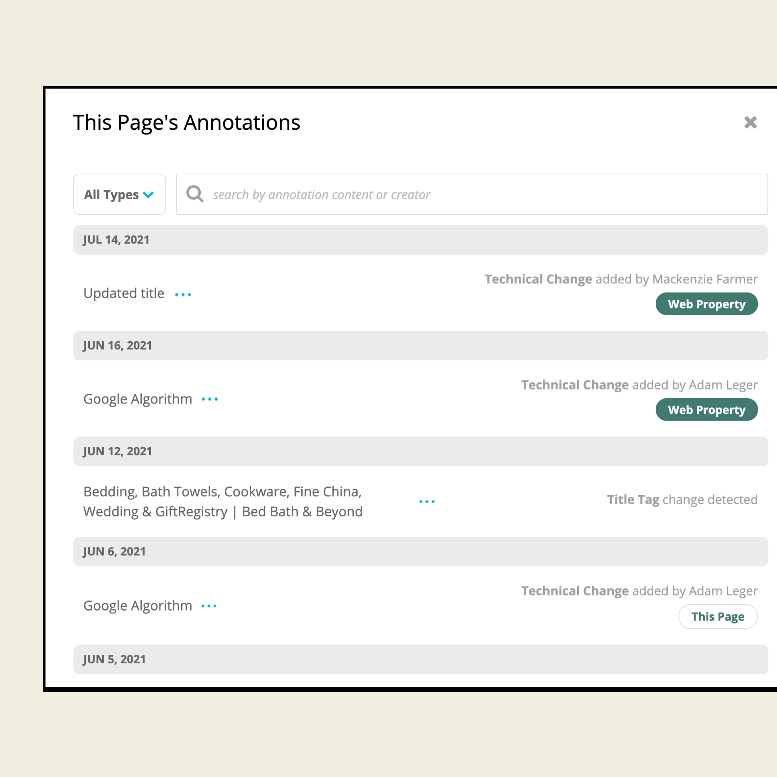Click the This Page badge
The image size is (777, 777).
pyautogui.click(x=718, y=617)
